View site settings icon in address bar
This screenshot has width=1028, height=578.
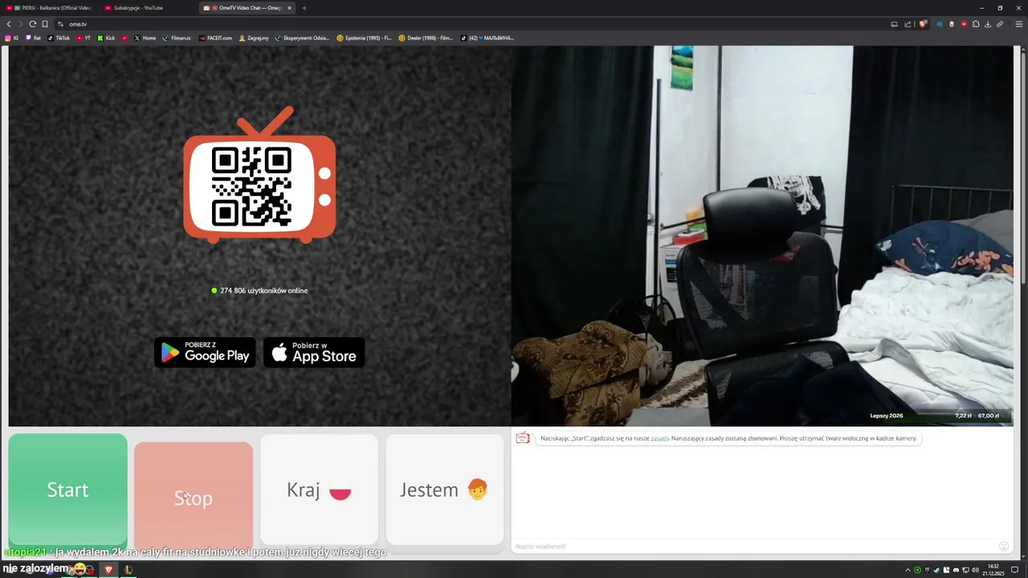click(60, 24)
